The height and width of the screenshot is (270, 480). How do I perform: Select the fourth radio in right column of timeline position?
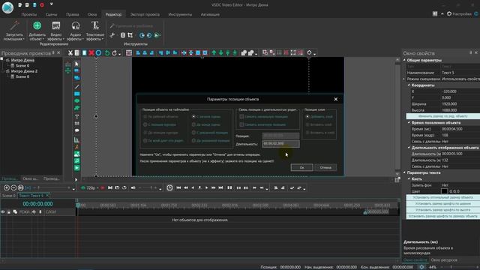click(x=193, y=140)
